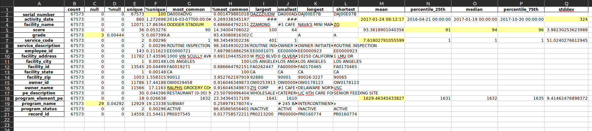Select the 'grade' row label cell

(39, 35)
